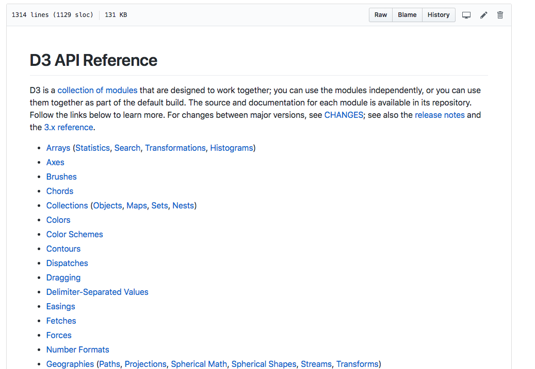View the Raw file
The height and width of the screenshot is (369, 535).
[381, 15]
